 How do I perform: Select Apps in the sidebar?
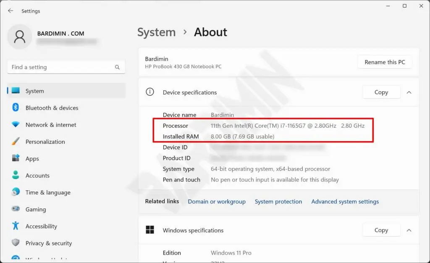pos(66,158)
